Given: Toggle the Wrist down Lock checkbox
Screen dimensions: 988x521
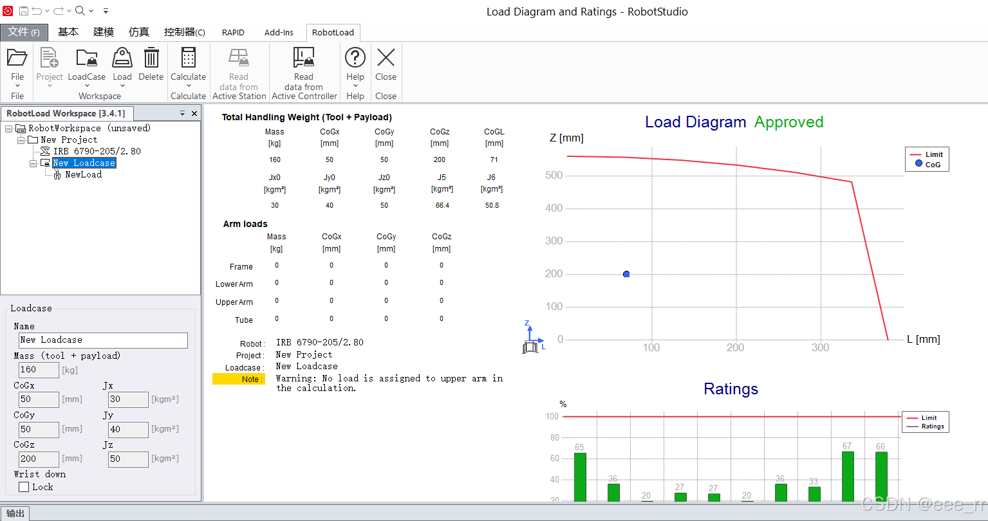Looking at the screenshot, I should point(24,487).
